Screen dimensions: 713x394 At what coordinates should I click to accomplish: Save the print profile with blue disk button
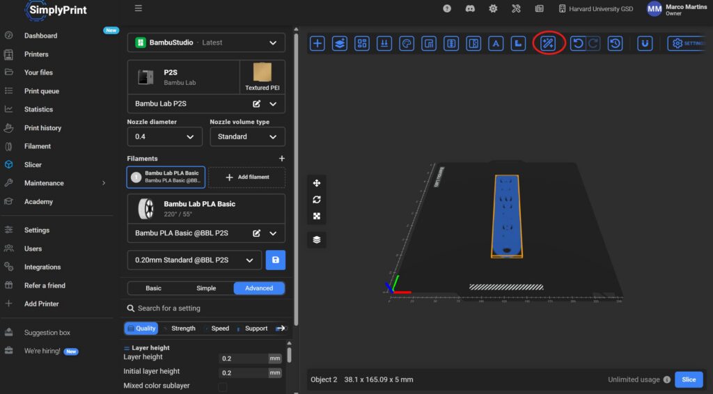coord(276,260)
